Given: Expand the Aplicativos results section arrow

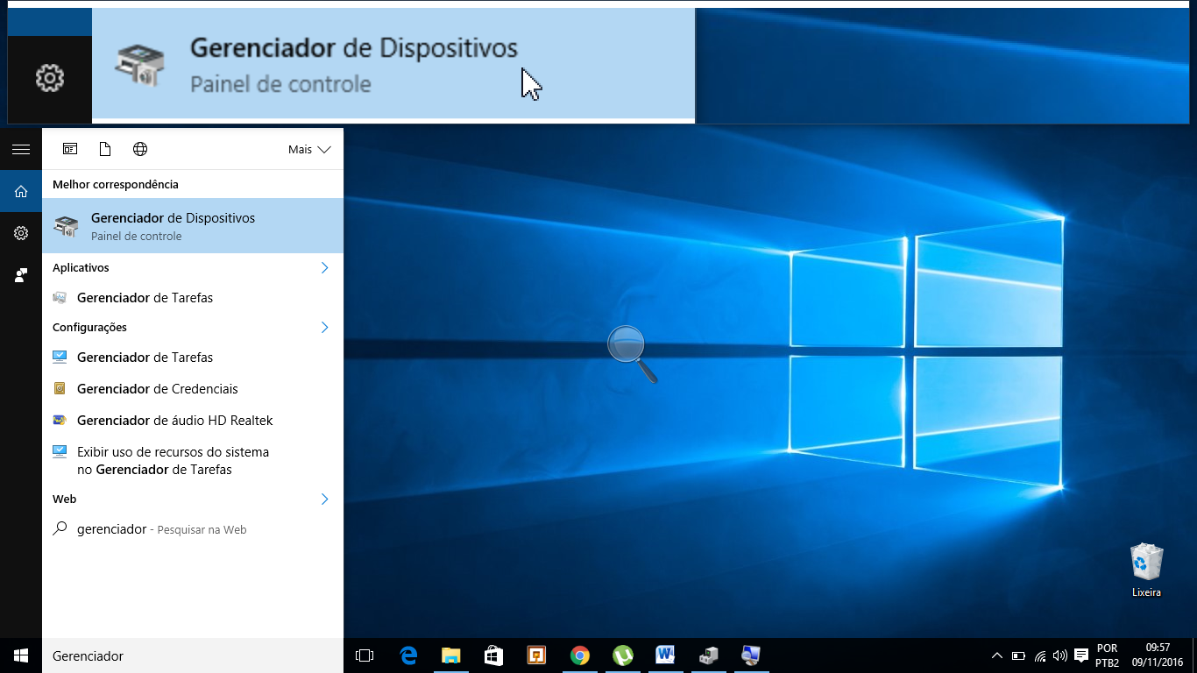Looking at the screenshot, I should point(324,268).
